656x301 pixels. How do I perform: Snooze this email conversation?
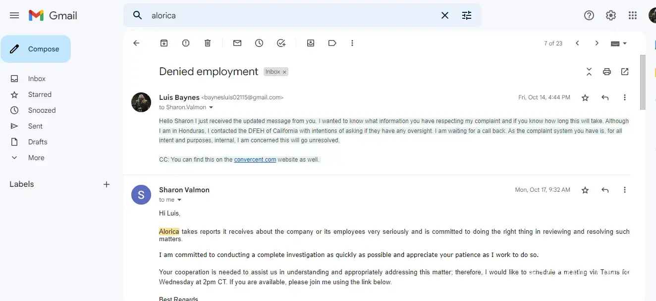259,43
